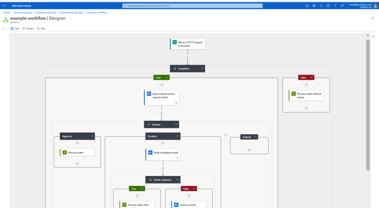
Task: Collapse the Condition action block
Action: [x=202, y=69]
